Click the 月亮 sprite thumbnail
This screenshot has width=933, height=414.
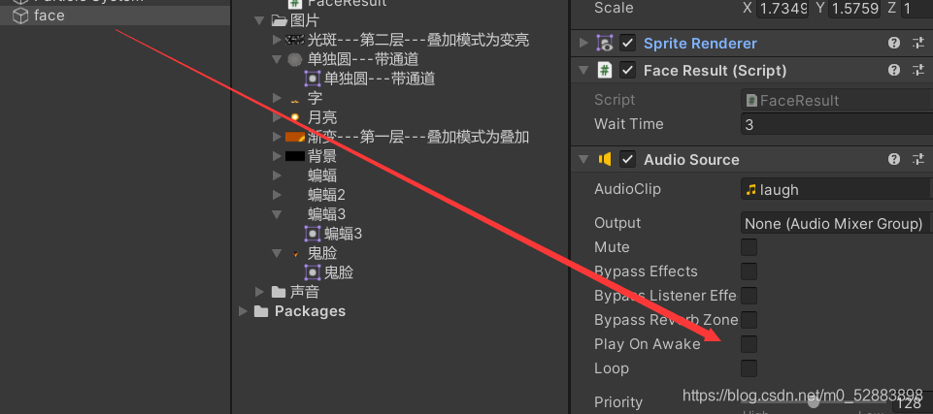point(294,117)
